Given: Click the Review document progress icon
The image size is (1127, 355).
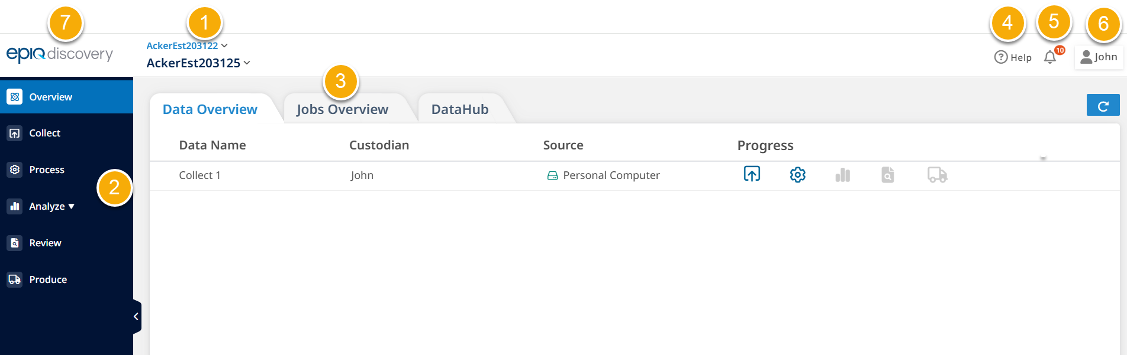Looking at the screenshot, I should point(887,175).
